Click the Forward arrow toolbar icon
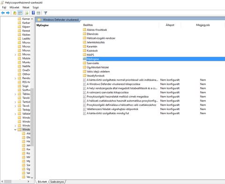 coord(7,13)
